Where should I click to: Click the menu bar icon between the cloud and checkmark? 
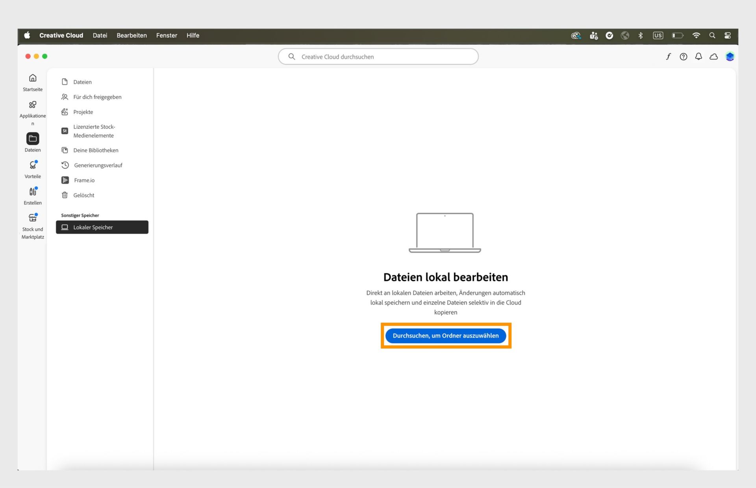(x=594, y=35)
